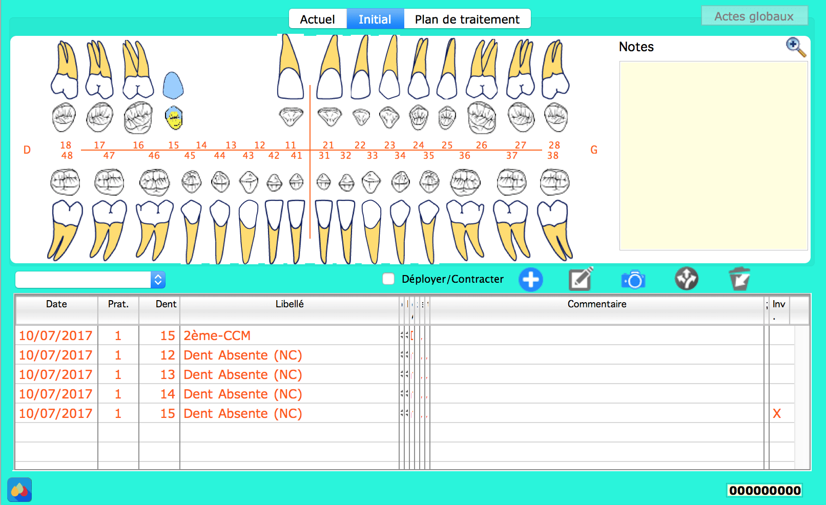
Task: Click the magnifier zoom icon above Notes
Action: (x=795, y=47)
